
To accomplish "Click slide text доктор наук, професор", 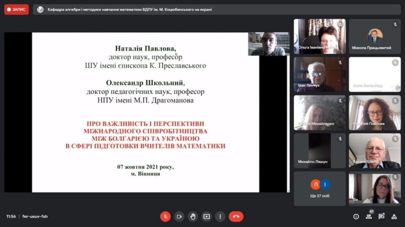I will [145, 57].
